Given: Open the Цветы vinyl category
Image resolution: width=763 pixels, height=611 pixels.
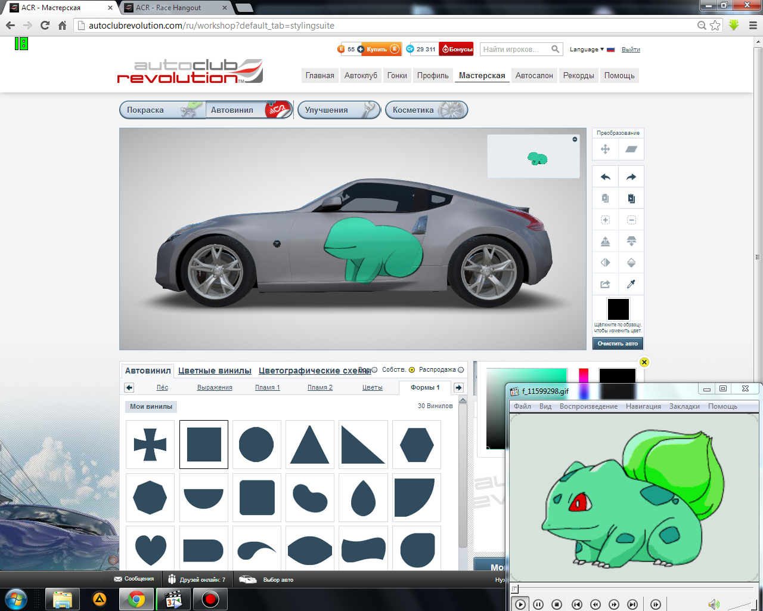Looking at the screenshot, I should (373, 388).
